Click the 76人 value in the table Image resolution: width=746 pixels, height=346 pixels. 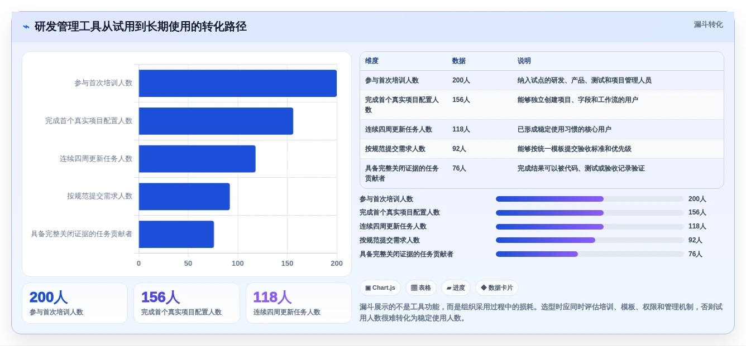pos(460,168)
